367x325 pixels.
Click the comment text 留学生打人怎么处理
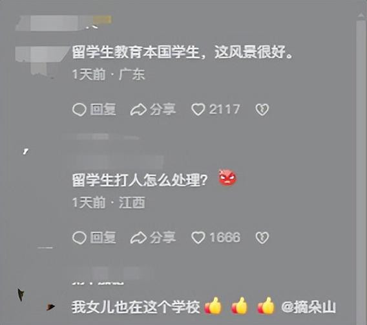click(x=140, y=180)
